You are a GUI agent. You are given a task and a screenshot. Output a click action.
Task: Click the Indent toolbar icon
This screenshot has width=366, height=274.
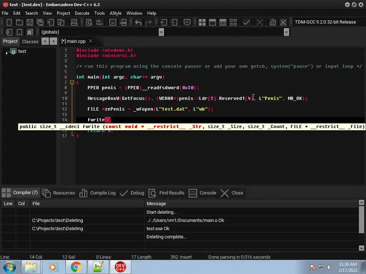(164, 22)
